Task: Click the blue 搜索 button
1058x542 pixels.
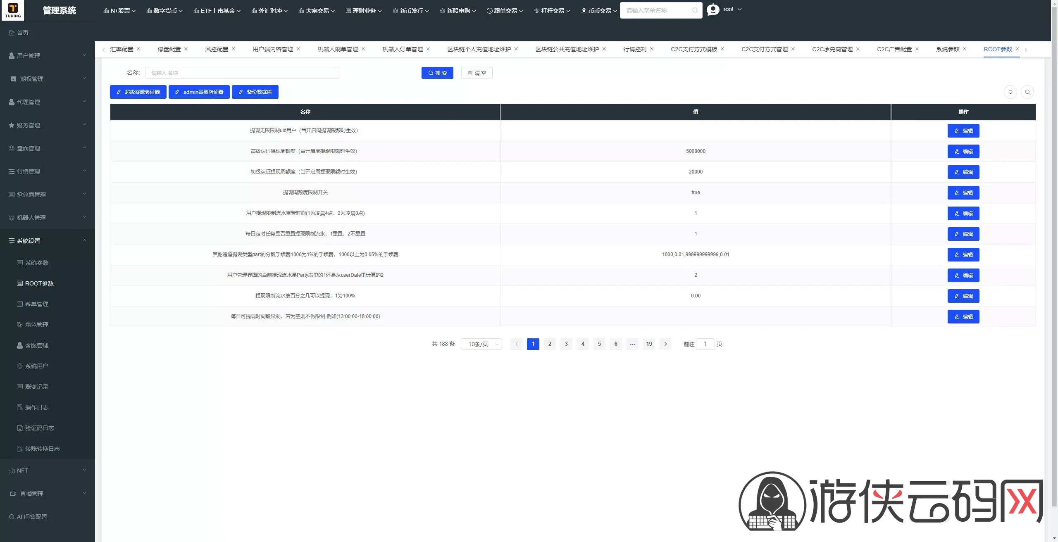Action: 437,73
